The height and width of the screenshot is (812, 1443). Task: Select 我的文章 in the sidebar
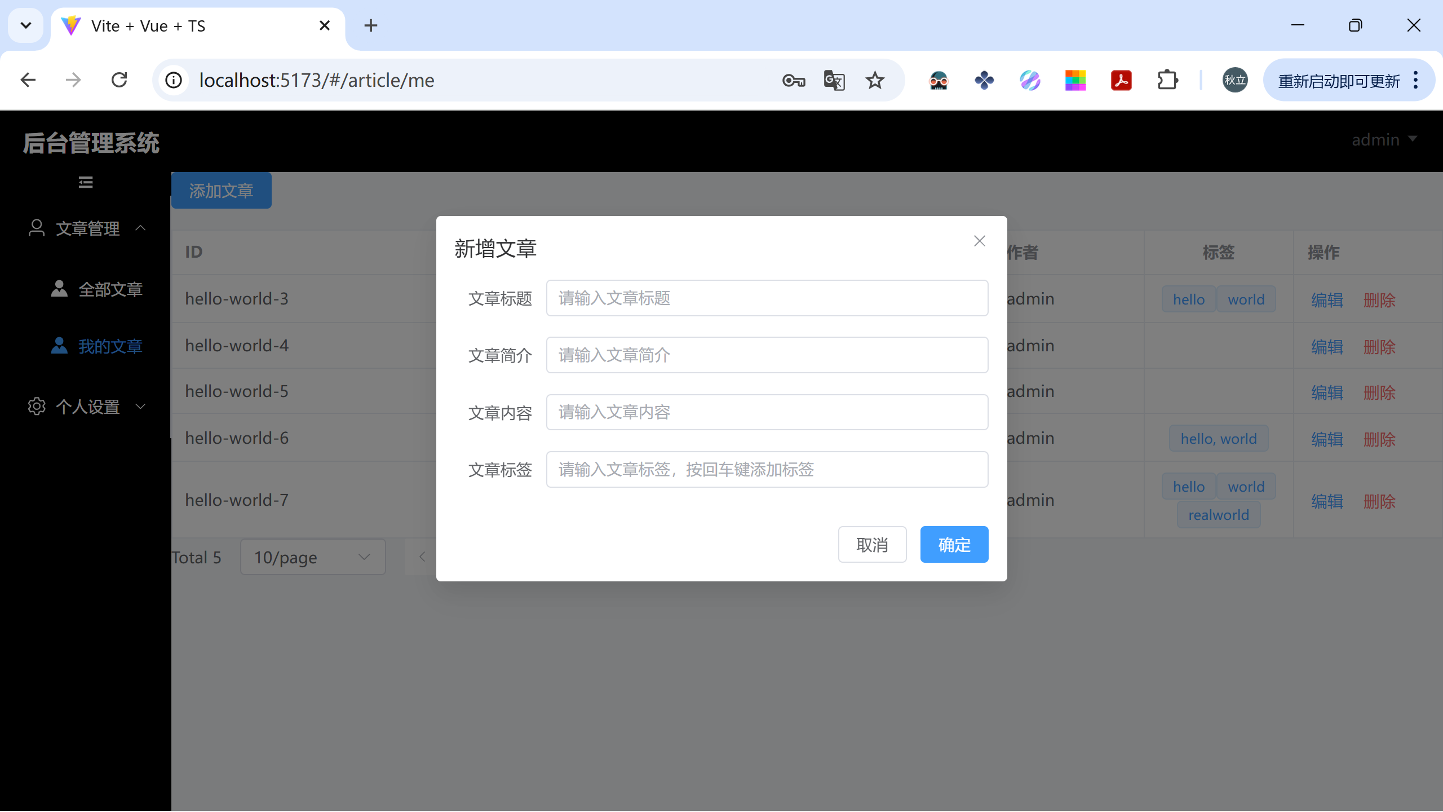pos(110,346)
